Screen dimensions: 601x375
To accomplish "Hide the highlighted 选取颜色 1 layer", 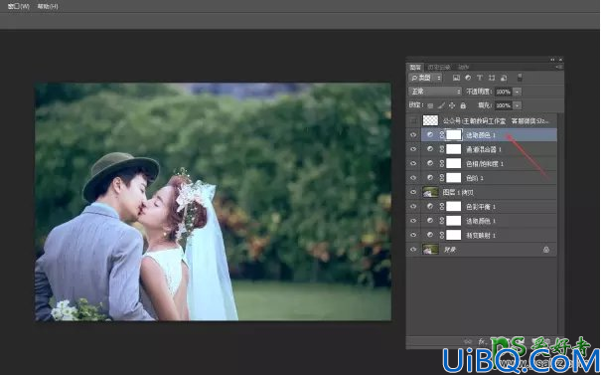I will (x=413, y=134).
